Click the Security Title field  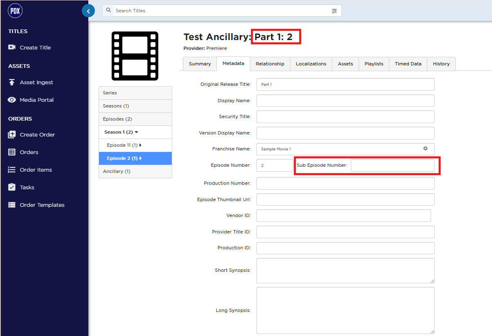pyautogui.click(x=345, y=116)
